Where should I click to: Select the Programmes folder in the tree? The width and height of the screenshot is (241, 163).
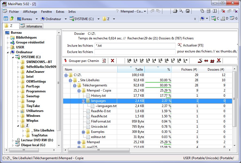(x=36, y=91)
